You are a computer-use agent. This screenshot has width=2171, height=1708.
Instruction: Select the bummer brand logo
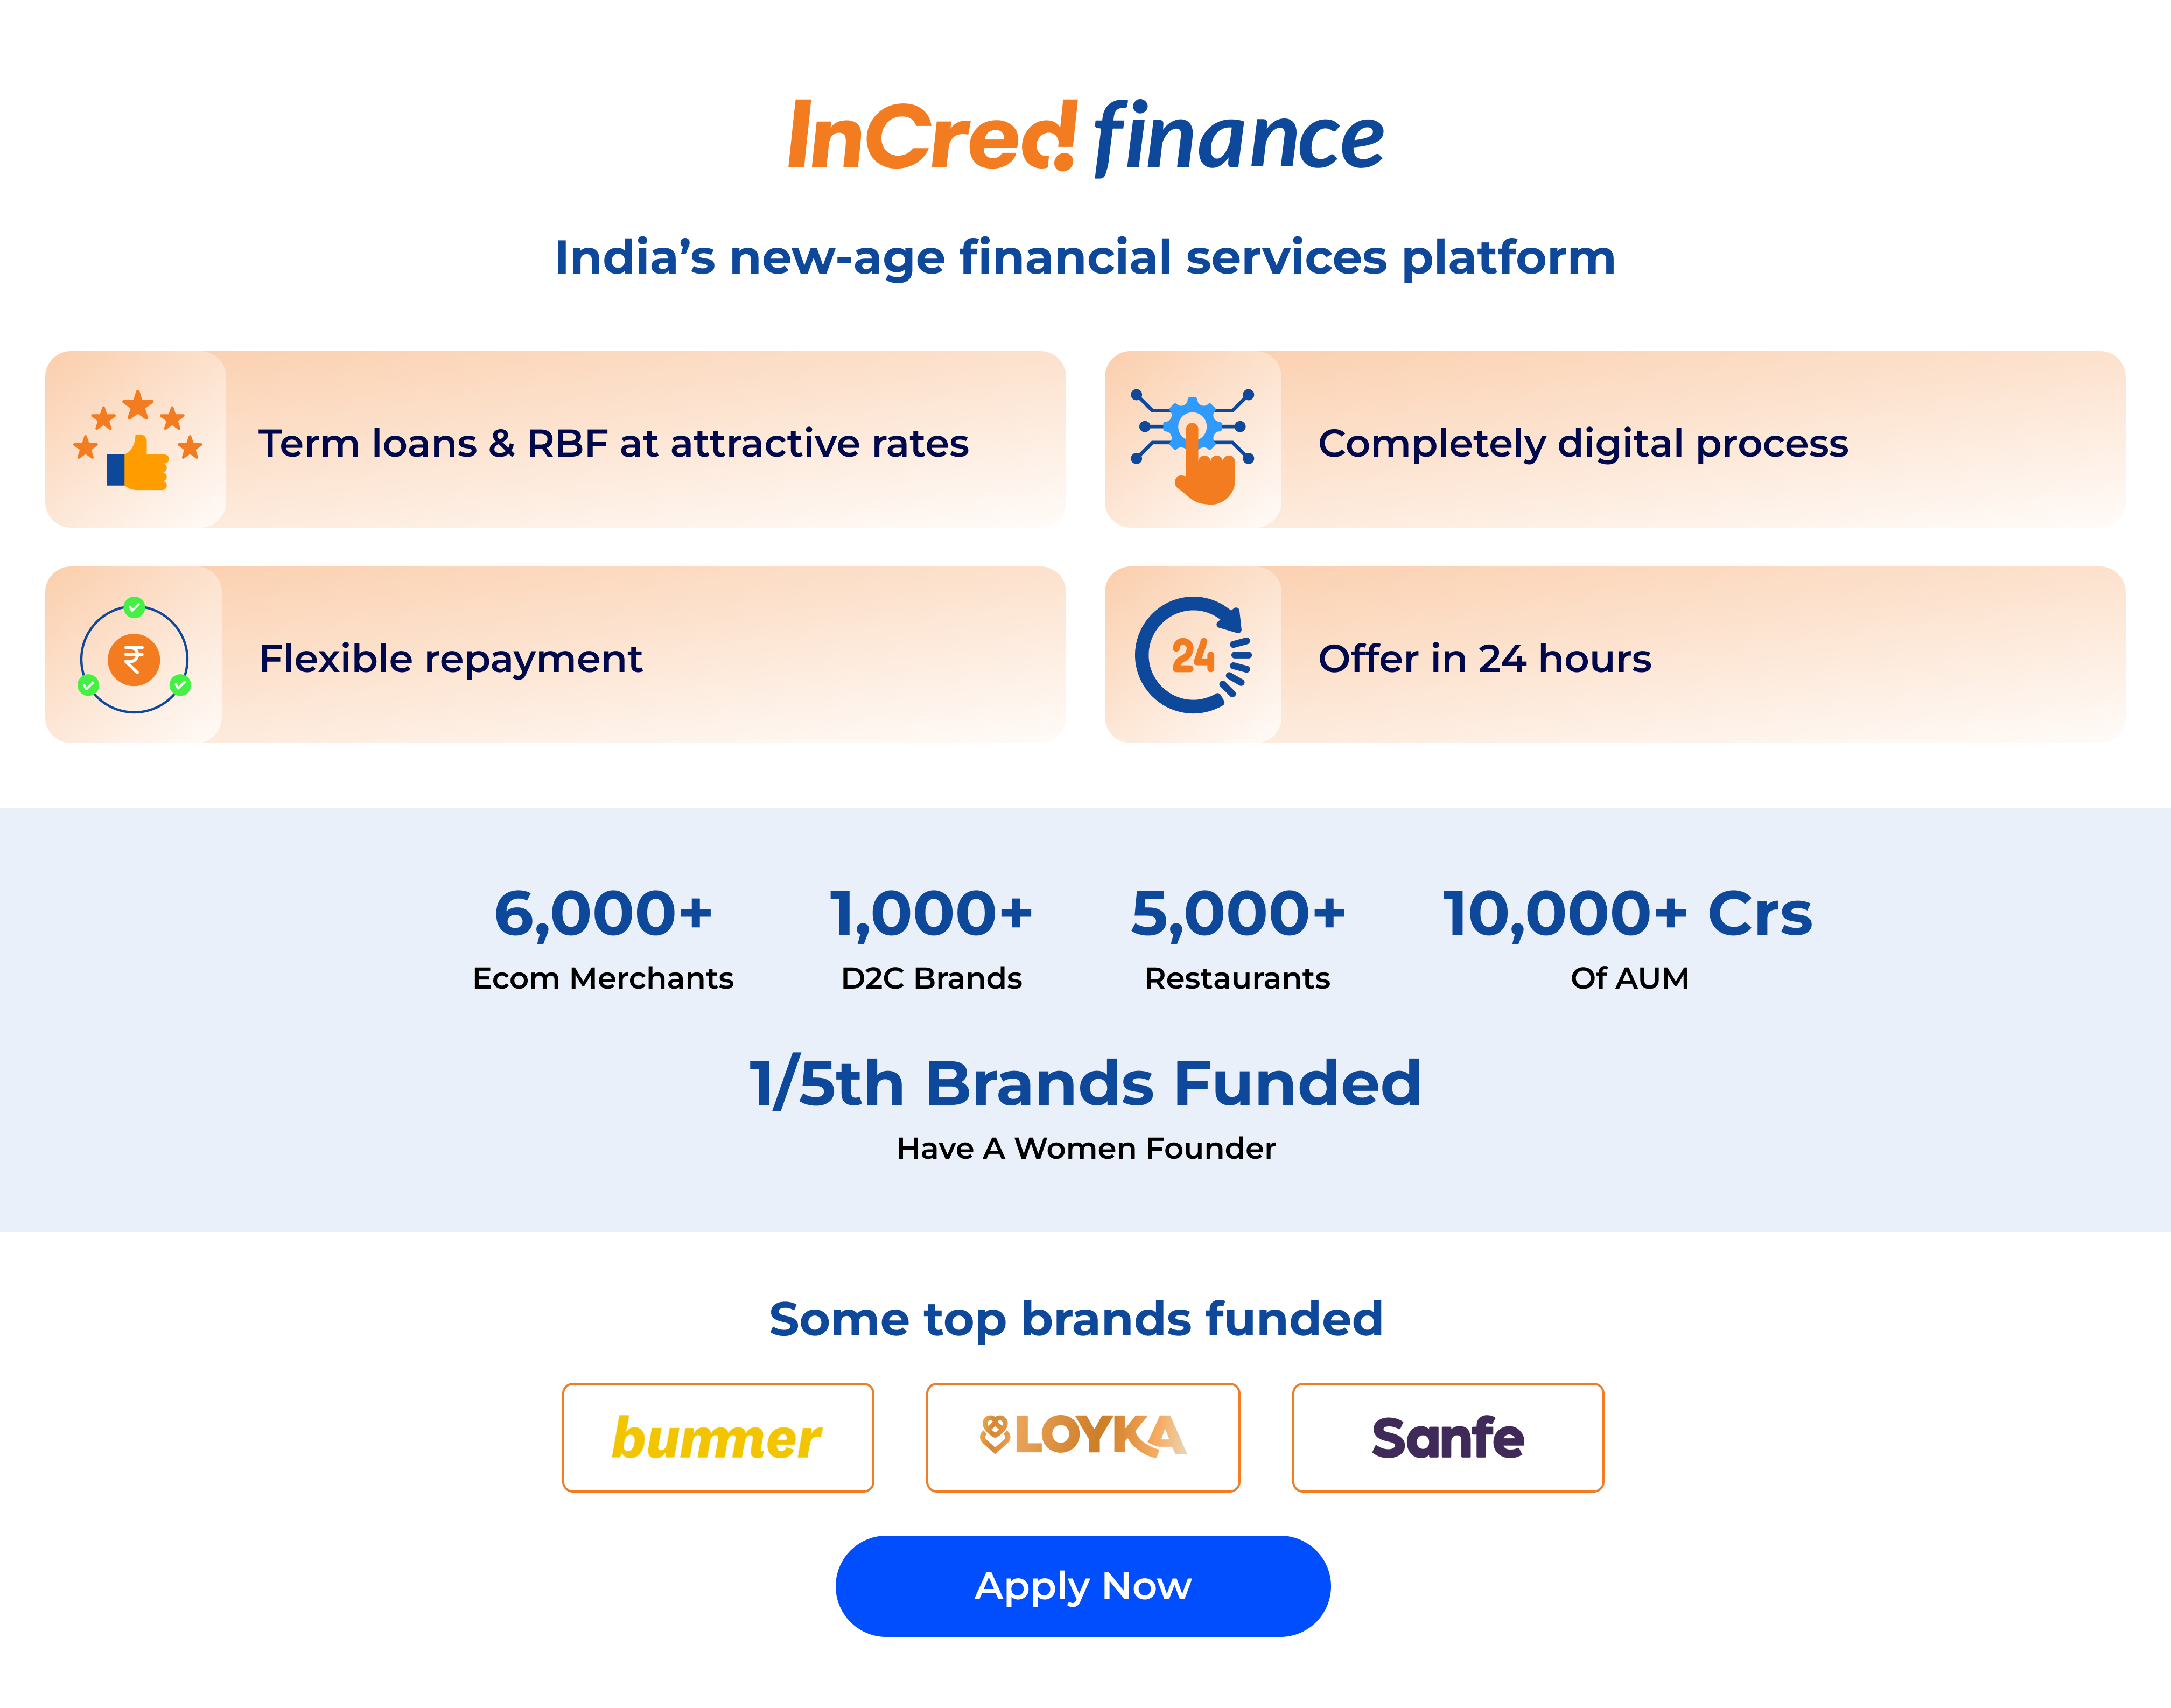[718, 1437]
